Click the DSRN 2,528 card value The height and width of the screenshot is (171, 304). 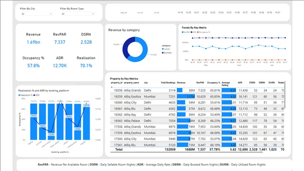click(x=86, y=42)
